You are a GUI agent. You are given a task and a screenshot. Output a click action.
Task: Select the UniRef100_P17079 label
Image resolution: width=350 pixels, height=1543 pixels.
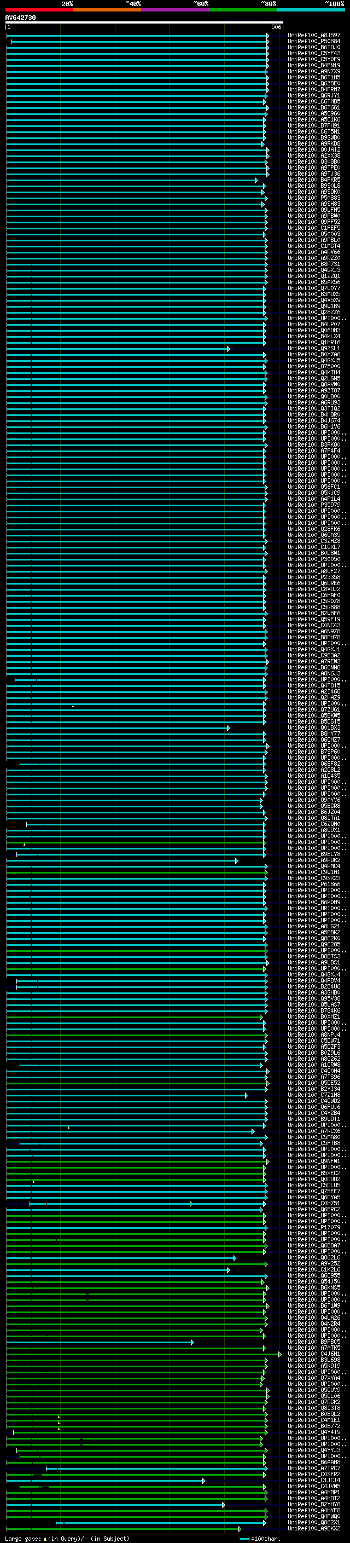tap(314, 1228)
